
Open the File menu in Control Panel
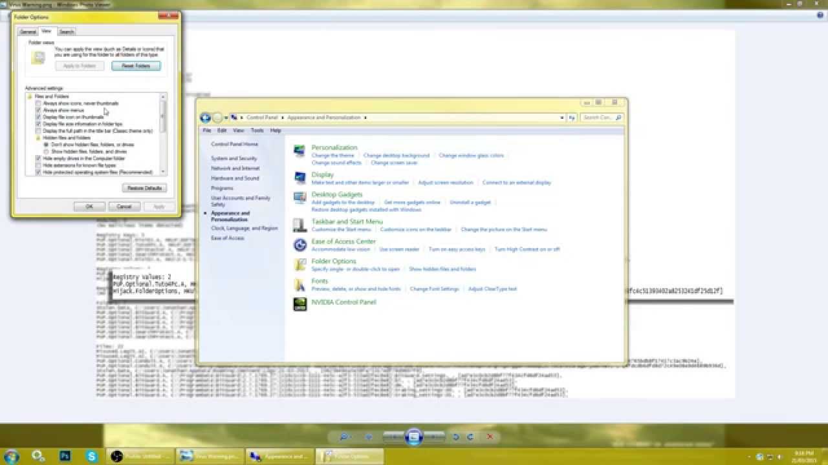207,130
